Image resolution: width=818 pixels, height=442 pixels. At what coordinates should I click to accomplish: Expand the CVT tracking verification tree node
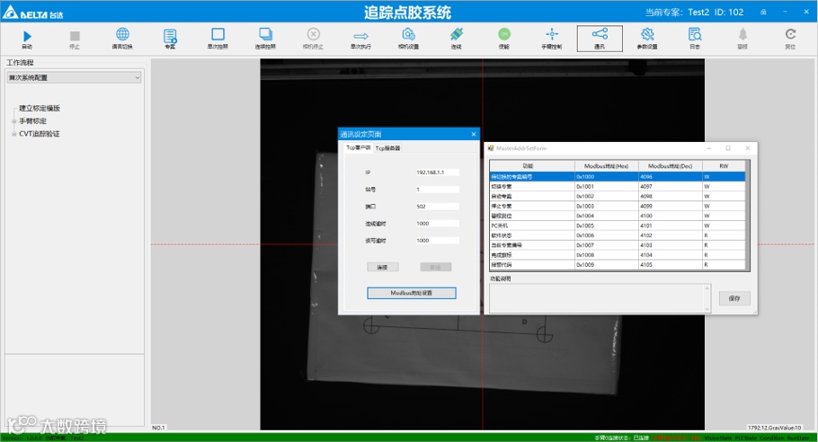[x=14, y=134]
